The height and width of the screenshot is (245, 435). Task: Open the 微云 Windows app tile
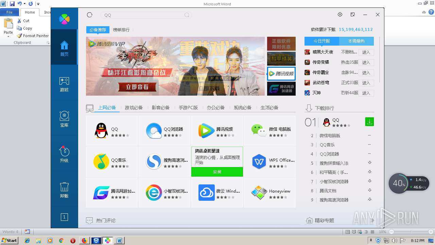point(217,193)
